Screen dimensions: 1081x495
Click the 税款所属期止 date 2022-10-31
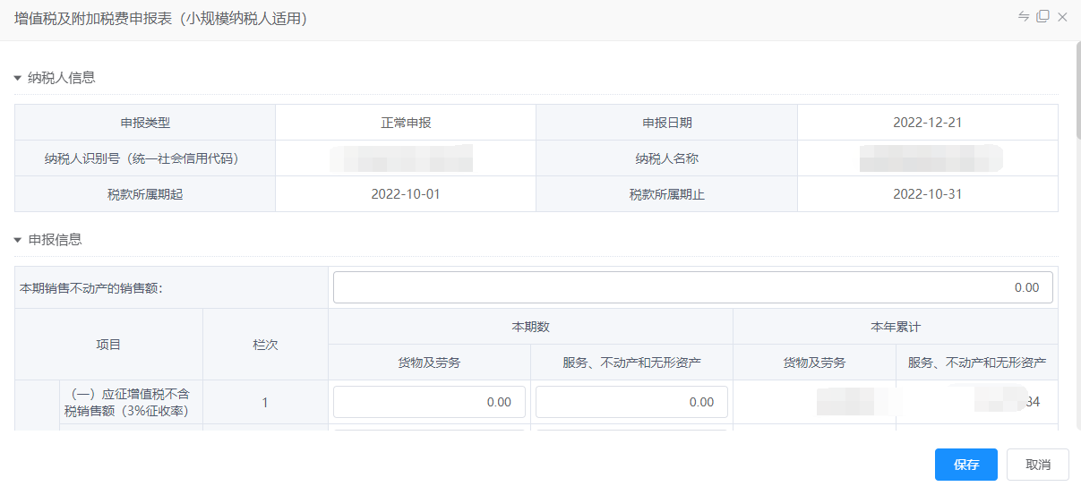pyautogui.click(x=927, y=193)
